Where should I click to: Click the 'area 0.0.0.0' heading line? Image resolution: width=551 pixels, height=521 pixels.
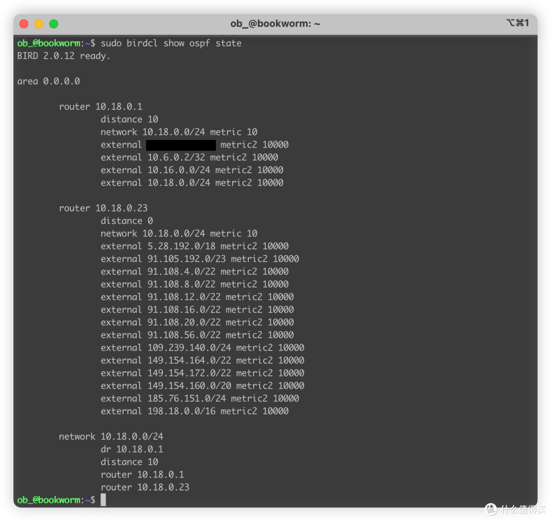coord(48,81)
